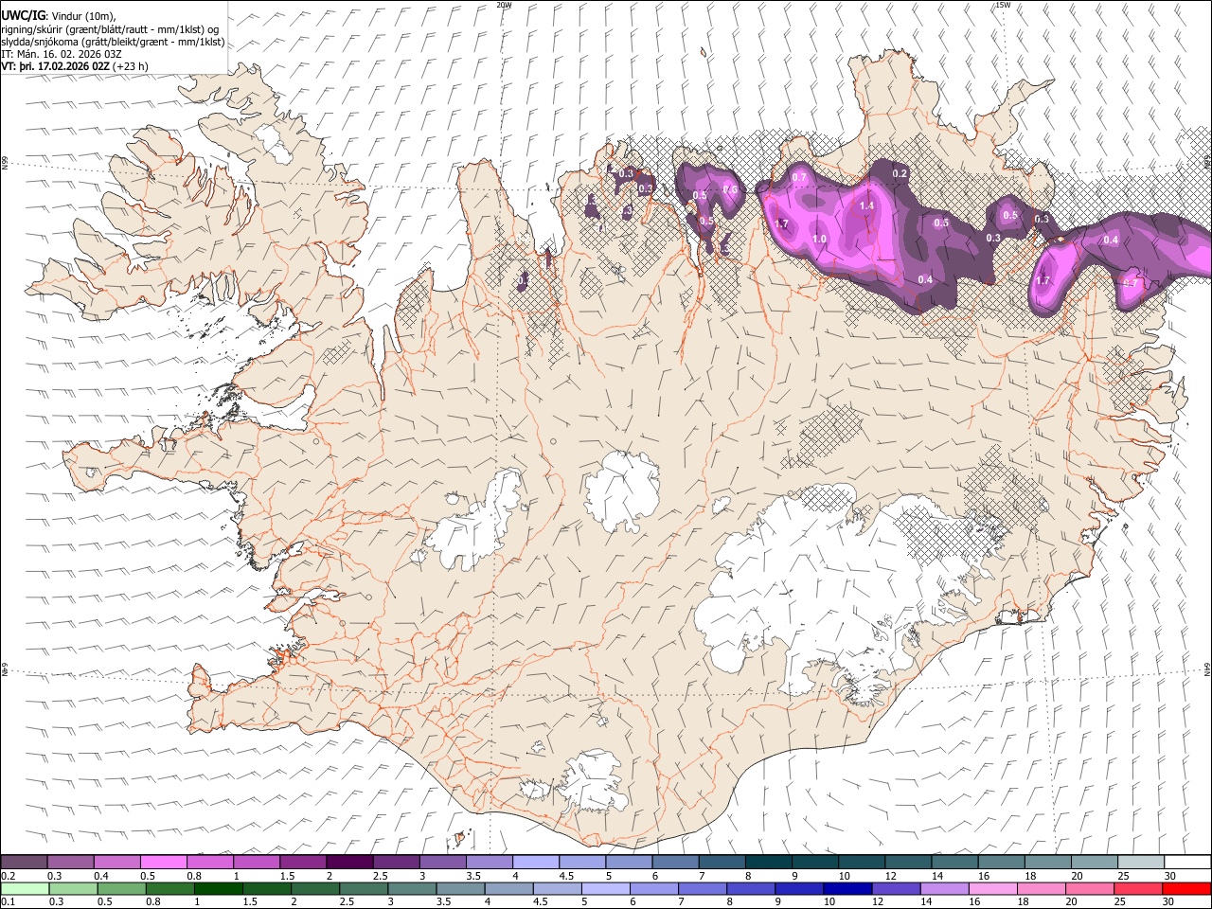The image size is (1212, 909).
Task: Select the bright red lower swatch after 30
Action: (x=1186, y=888)
